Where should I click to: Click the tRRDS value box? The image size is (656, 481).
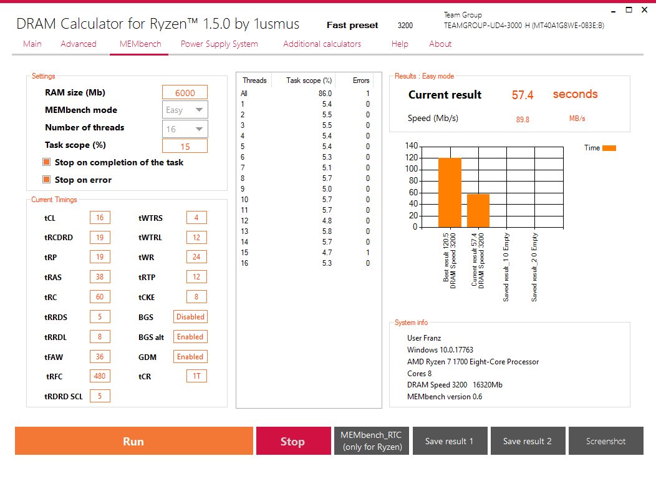pos(100,317)
